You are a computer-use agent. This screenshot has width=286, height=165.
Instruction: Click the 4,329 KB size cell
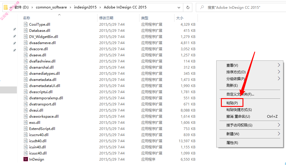click(x=188, y=25)
